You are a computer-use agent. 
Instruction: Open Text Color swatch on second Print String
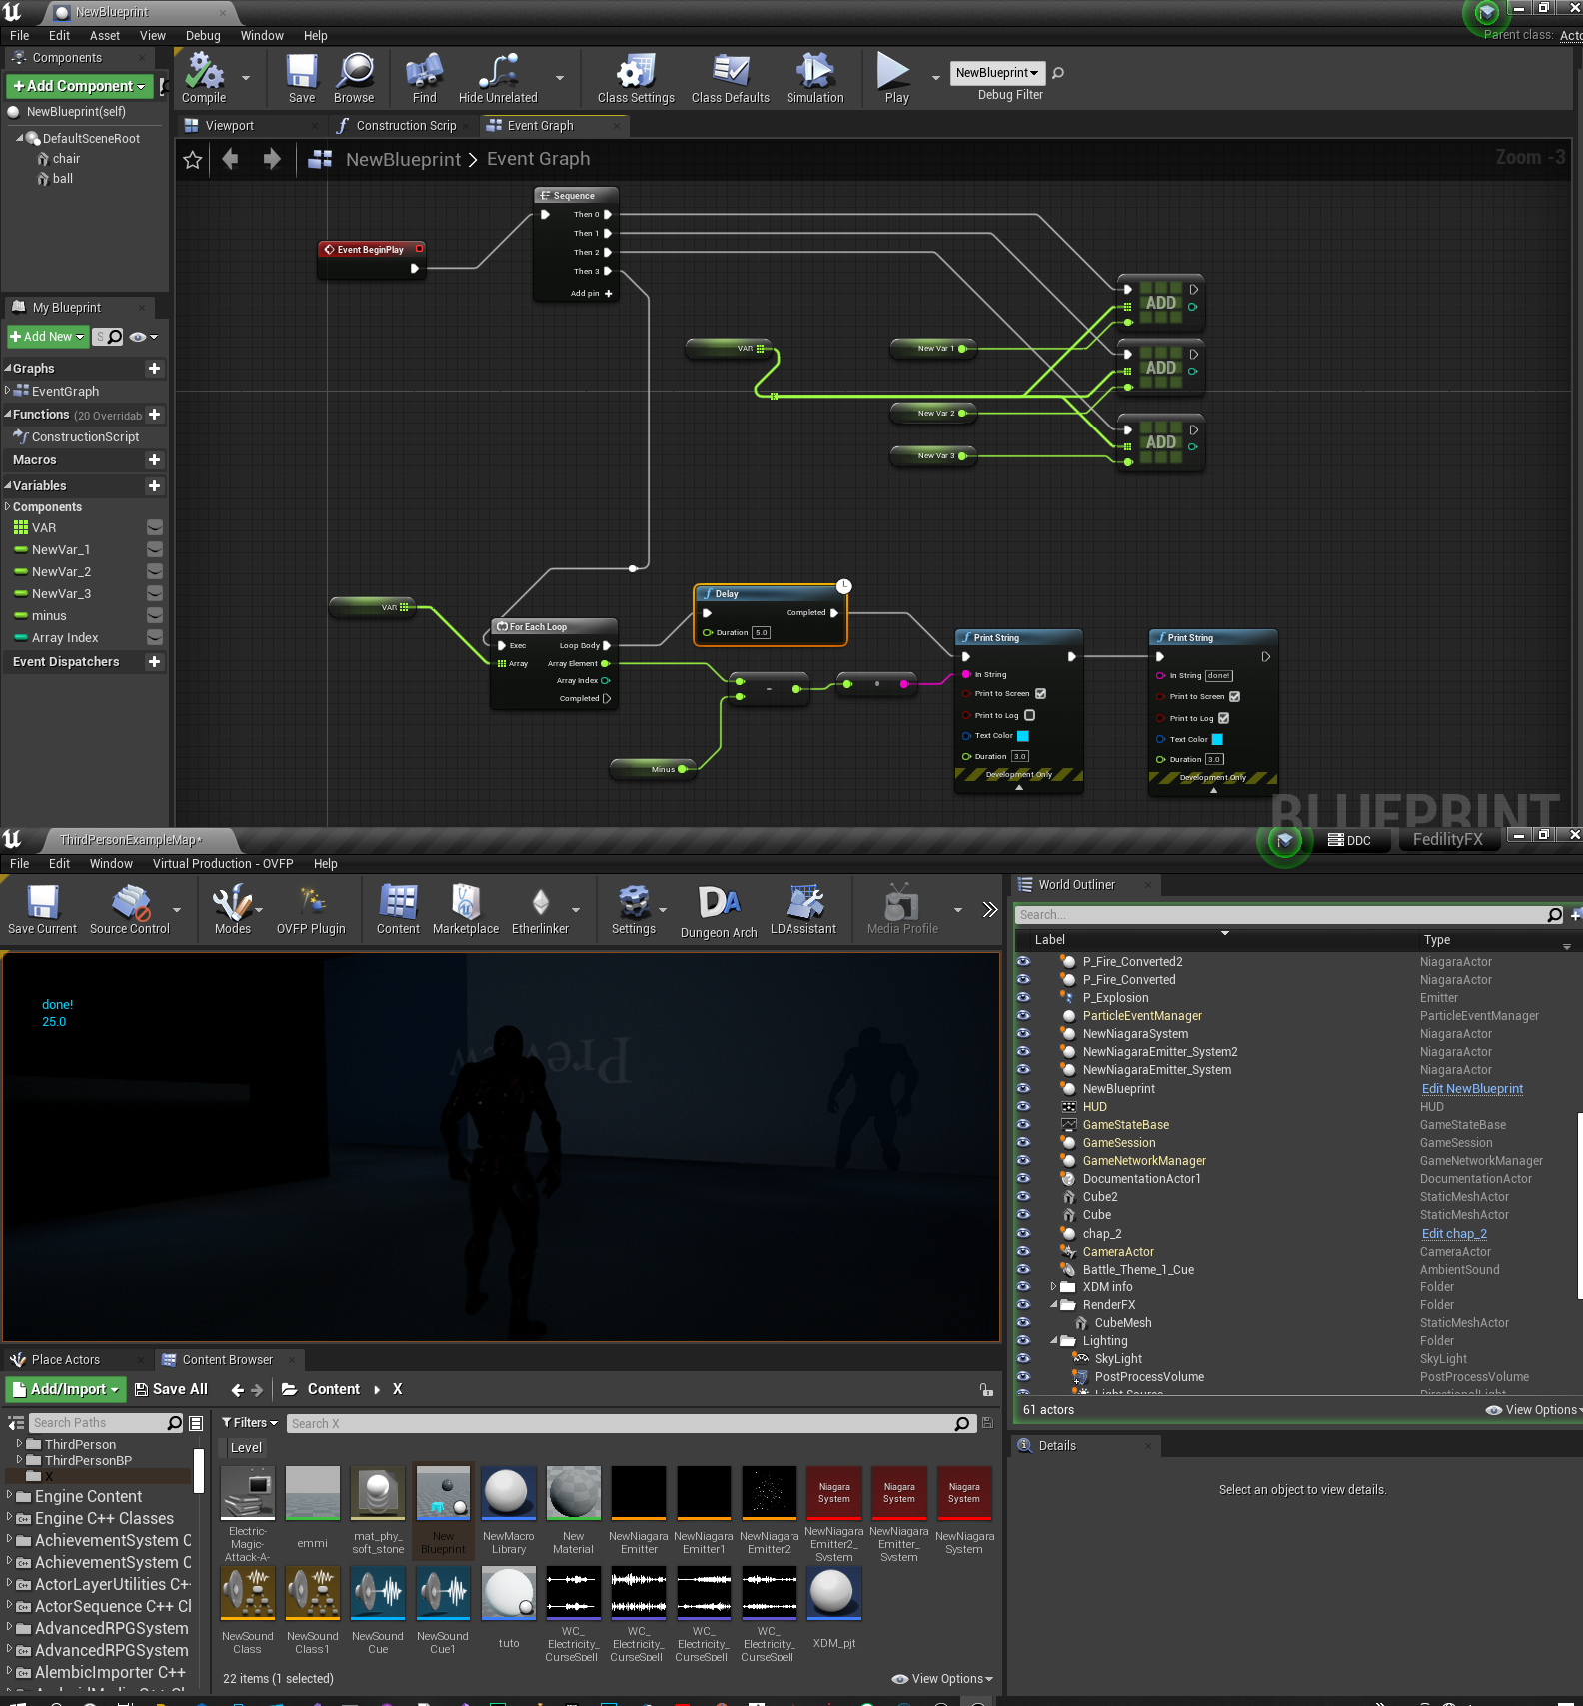coord(1217,740)
